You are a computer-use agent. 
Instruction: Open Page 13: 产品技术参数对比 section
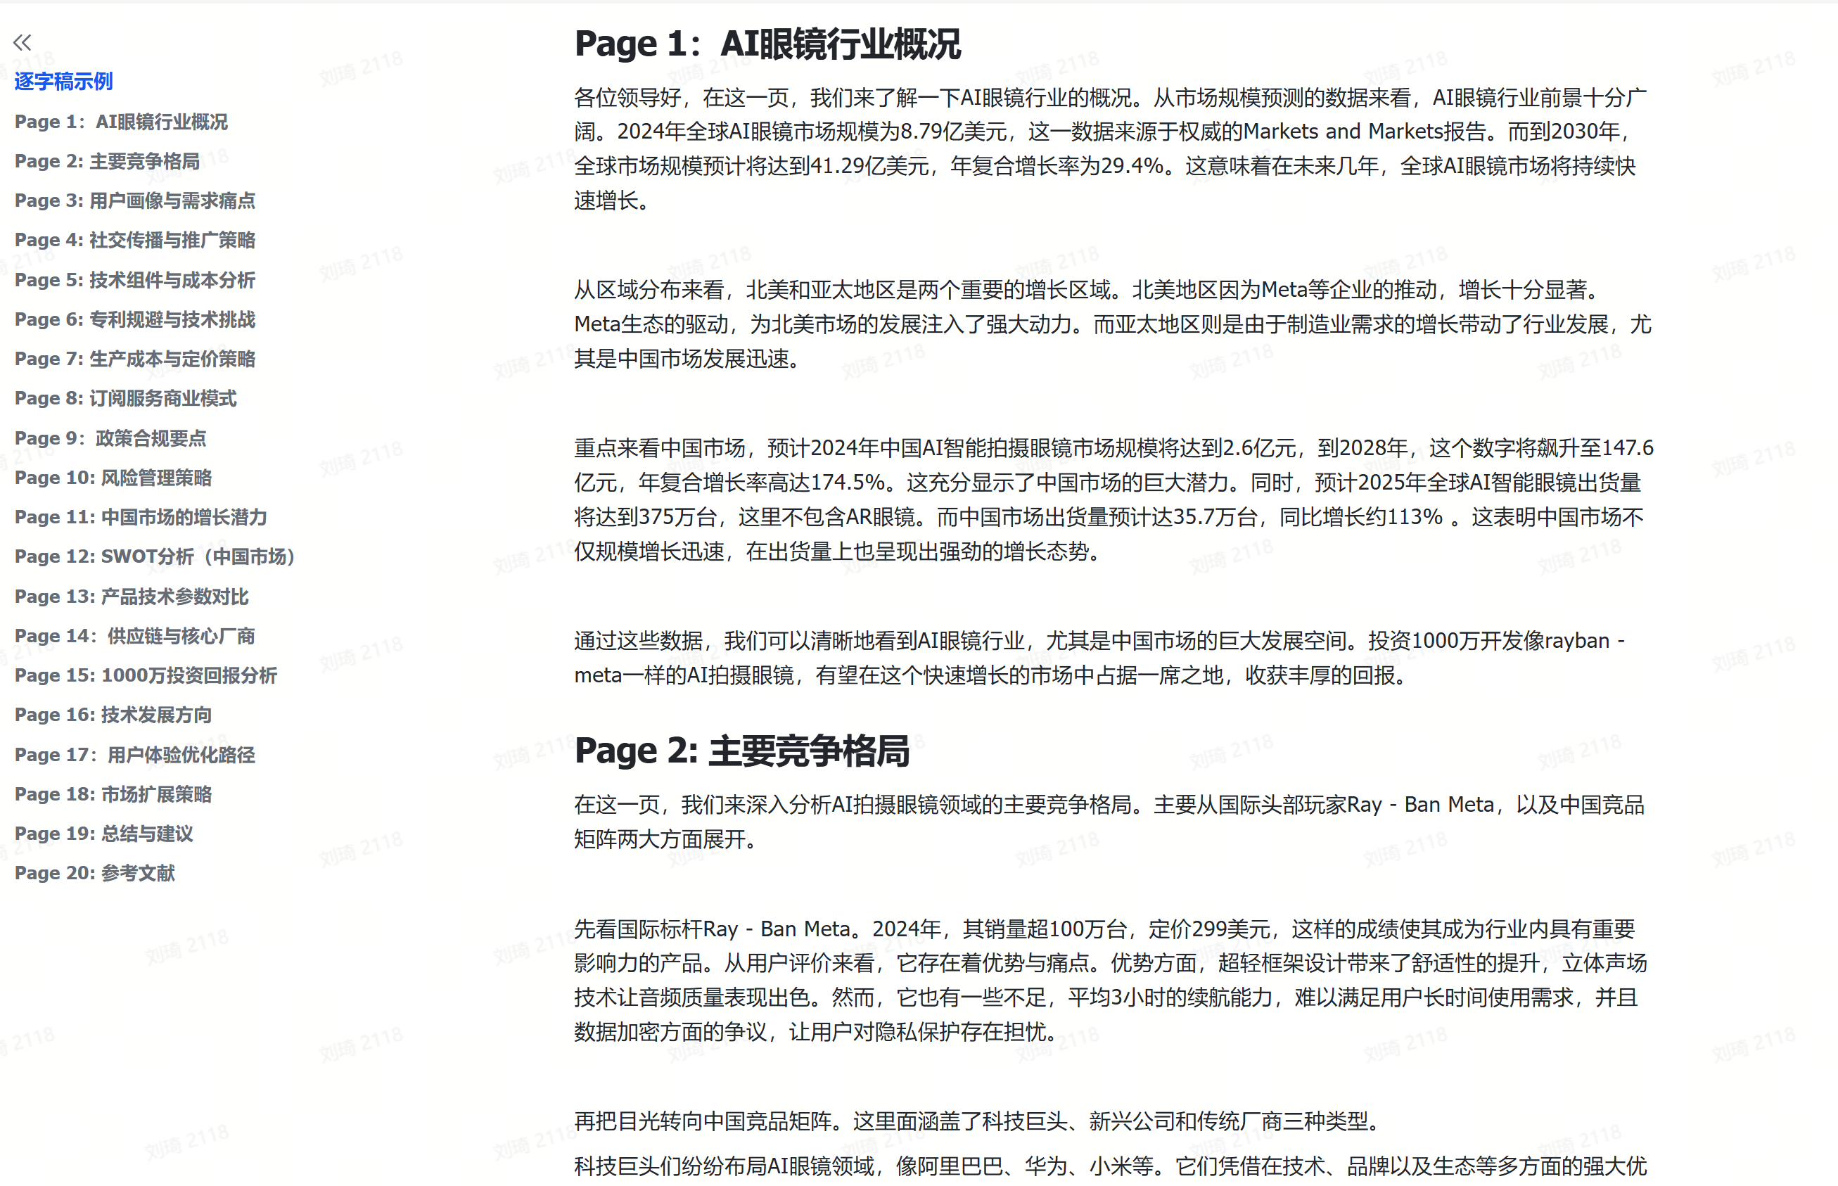(132, 596)
